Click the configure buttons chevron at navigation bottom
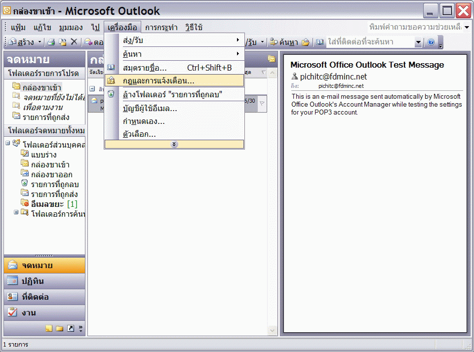 coord(80,328)
